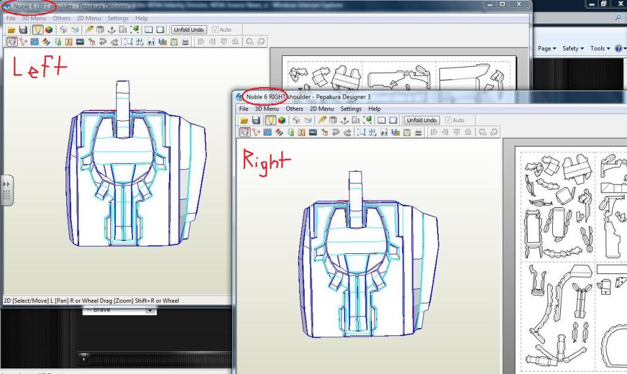This screenshot has height=374, width=627.
Task: Save file in LEFT shoulder window
Action: tap(23, 30)
